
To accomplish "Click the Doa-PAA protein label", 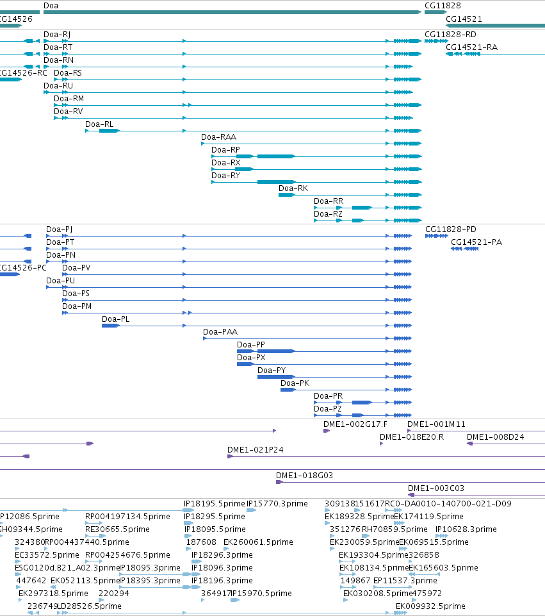I will [x=220, y=332].
